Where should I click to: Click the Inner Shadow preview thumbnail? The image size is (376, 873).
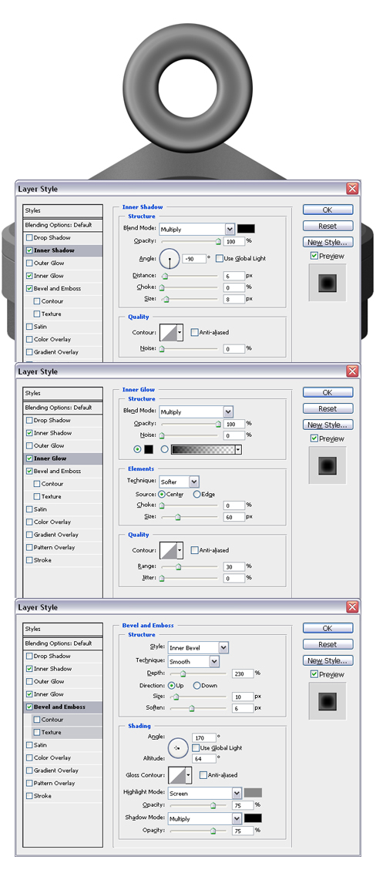pyautogui.click(x=327, y=283)
